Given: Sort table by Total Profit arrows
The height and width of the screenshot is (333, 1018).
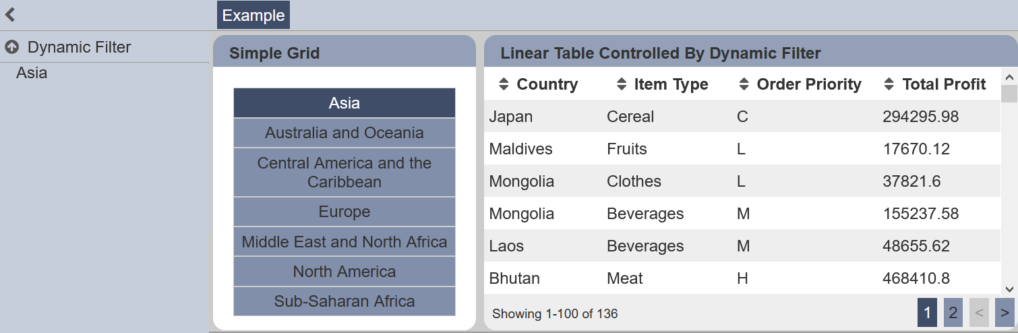Looking at the screenshot, I should coord(890,84).
